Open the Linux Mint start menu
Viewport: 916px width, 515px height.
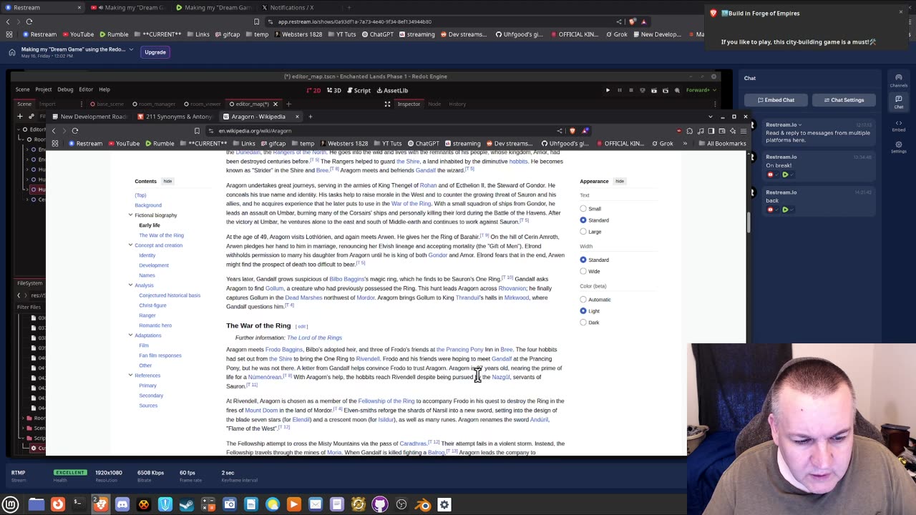(10, 504)
